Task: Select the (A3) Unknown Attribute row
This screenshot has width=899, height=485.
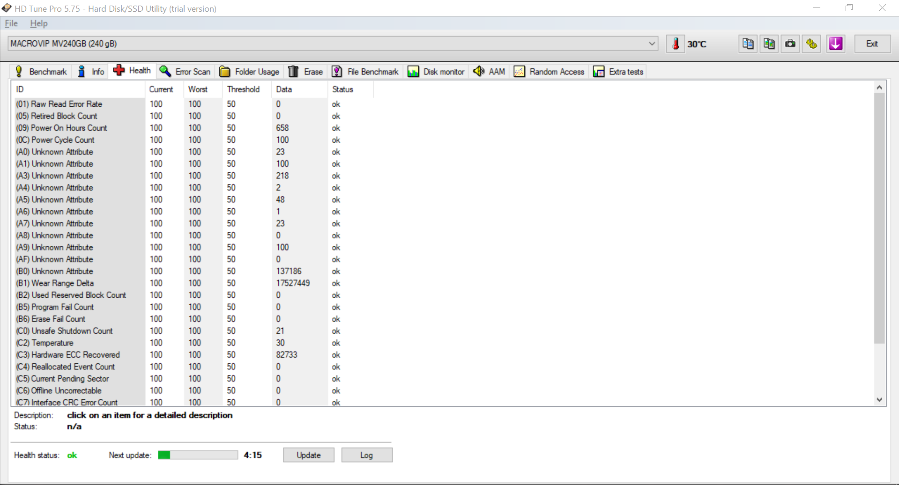Action: pyautogui.click(x=193, y=176)
